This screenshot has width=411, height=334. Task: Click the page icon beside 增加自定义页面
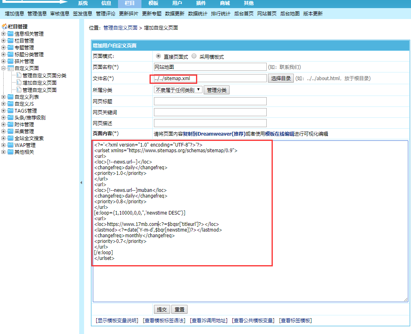[x=19, y=83]
